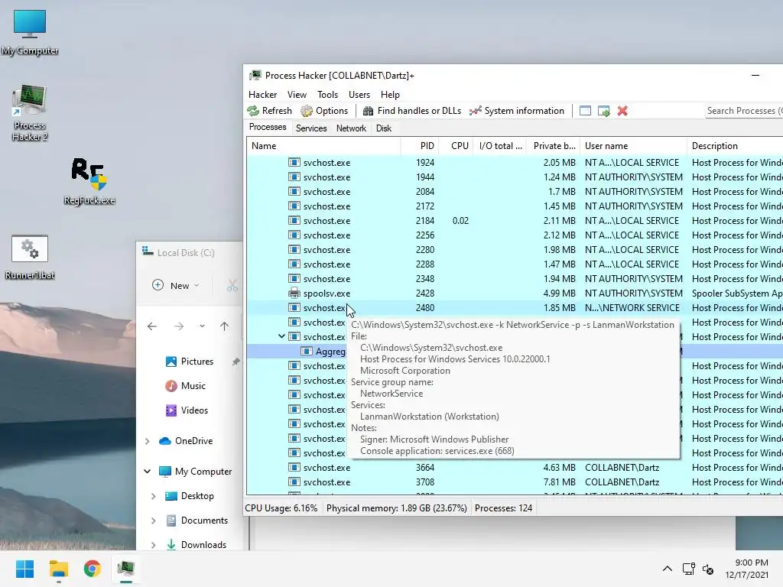Collapse the expanded svchost.exe tree node
This screenshot has width=783, height=587.
click(x=281, y=336)
